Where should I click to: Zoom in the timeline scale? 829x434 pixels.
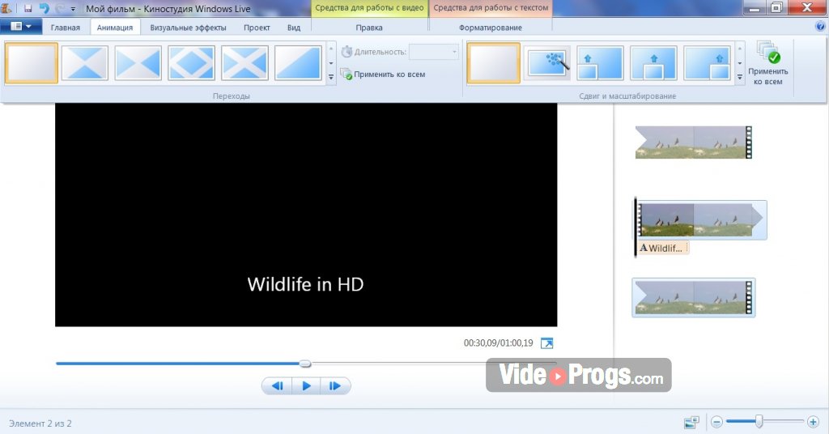point(813,422)
